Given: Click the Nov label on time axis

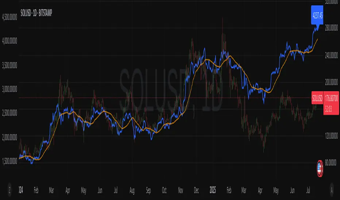Looking at the screenshot, I should (181, 190).
